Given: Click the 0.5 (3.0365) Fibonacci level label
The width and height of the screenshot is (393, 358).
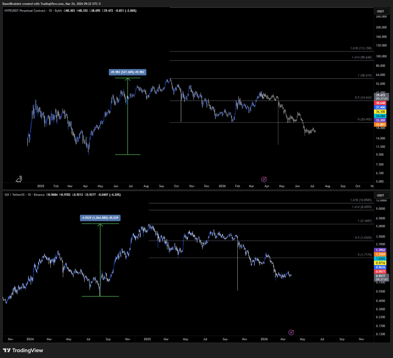Looking at the screenshot, I should (363, 238).
